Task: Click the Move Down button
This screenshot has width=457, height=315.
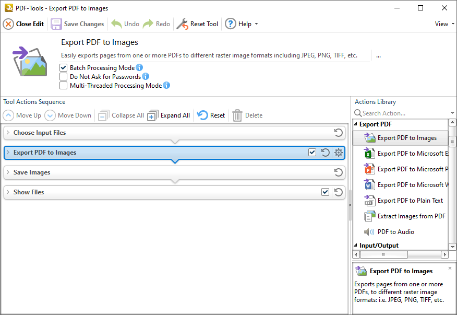Action: (68, 115)
